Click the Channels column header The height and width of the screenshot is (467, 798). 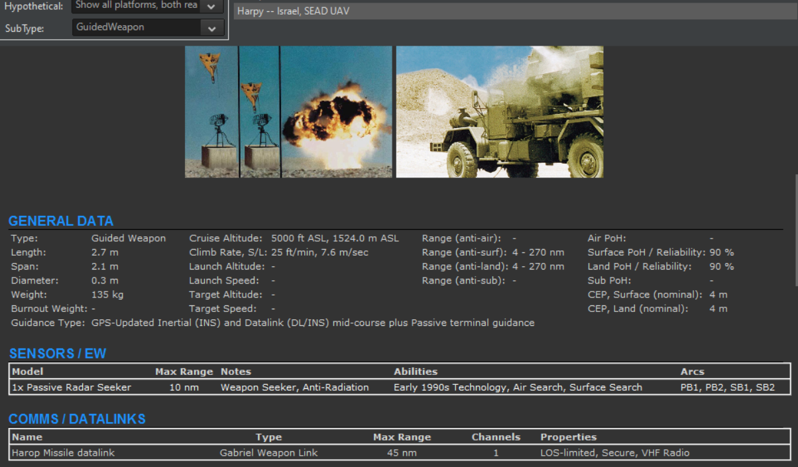coord(496,437)
